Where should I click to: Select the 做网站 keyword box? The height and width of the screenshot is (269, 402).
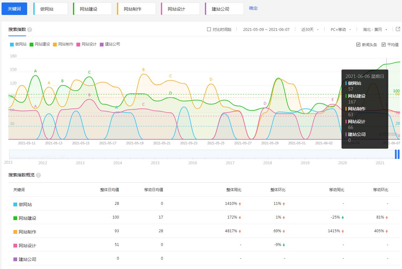point(51,9)
